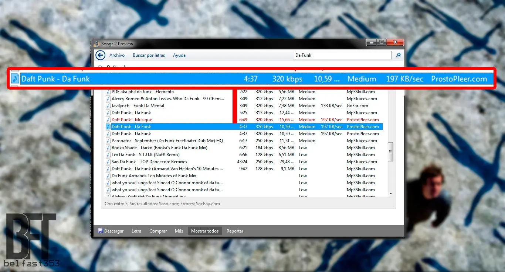Click the GoEar.com source cell
This screenshot has height=272, width=505.
357,106
